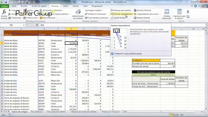Viewport: 208px width, 117px height.
Task: Select column D header
Action: coord(71,29)
